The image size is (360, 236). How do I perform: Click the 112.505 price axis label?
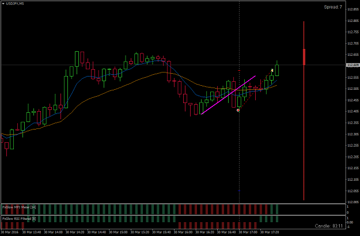click(x=353, y=89)
